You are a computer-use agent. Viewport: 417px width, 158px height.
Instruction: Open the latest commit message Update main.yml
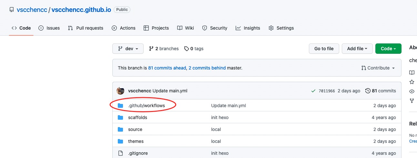[170, 91]
